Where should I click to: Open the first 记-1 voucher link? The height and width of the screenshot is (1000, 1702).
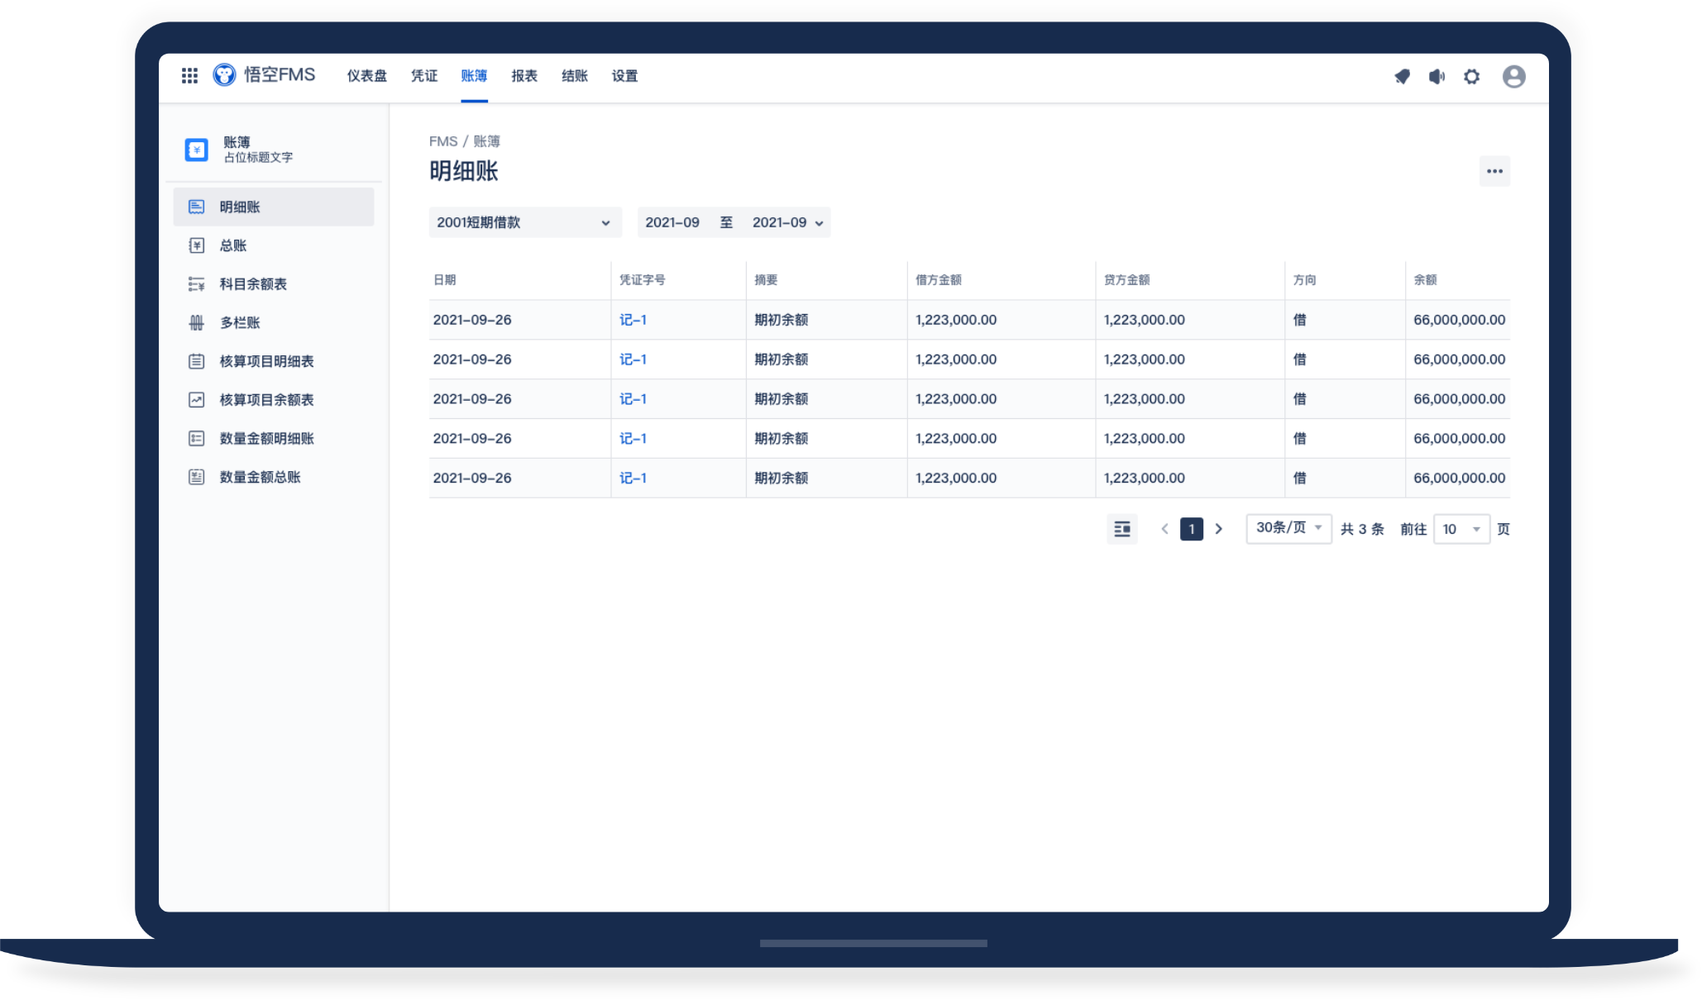(633, 320)
